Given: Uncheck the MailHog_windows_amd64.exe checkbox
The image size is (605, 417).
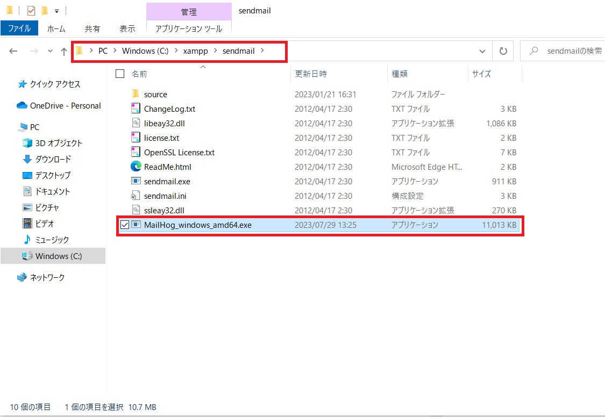Looking at the screenshot, I should (x=124, y=225).
